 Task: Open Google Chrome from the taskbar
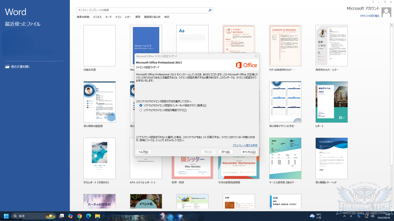pyautogui.click(x=79, y=216)
